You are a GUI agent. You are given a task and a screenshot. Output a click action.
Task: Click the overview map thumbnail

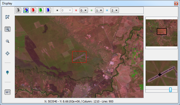[x=161, y=33]
